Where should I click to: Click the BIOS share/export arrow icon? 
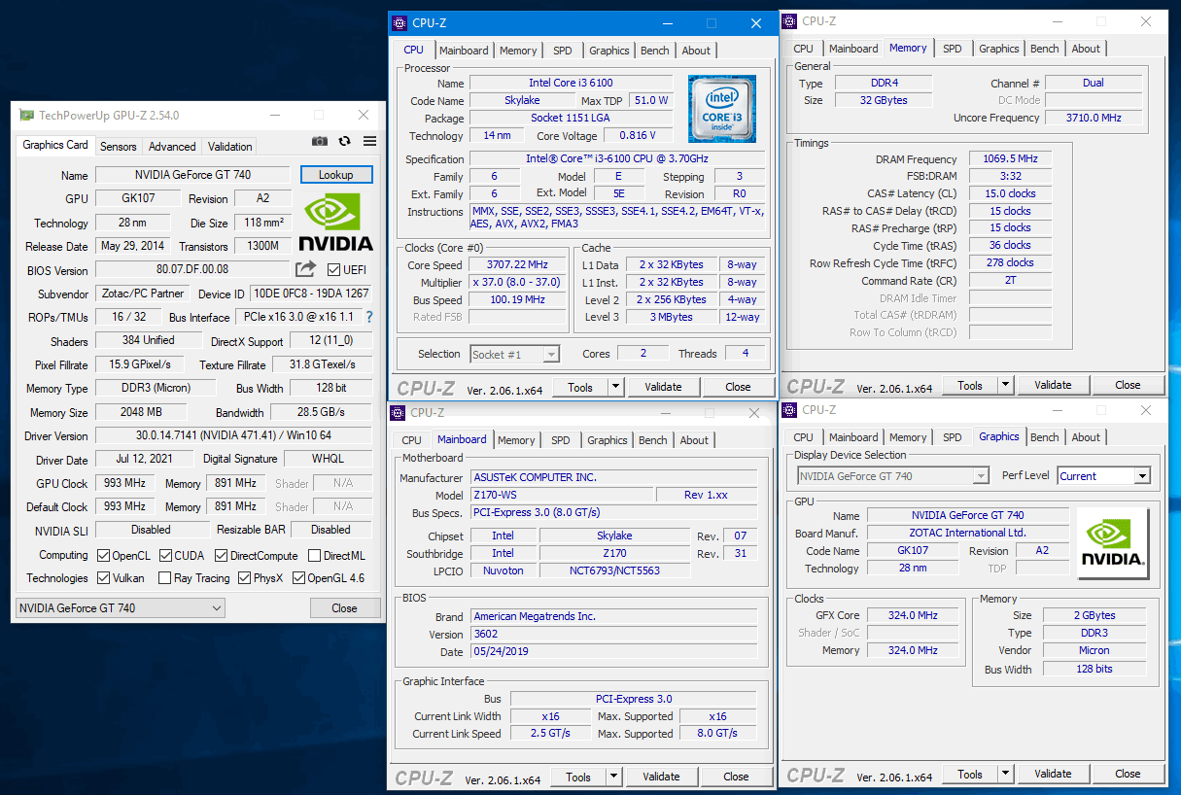point(306,269)
